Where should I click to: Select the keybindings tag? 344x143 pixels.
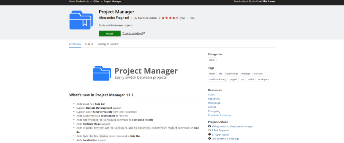231,74
